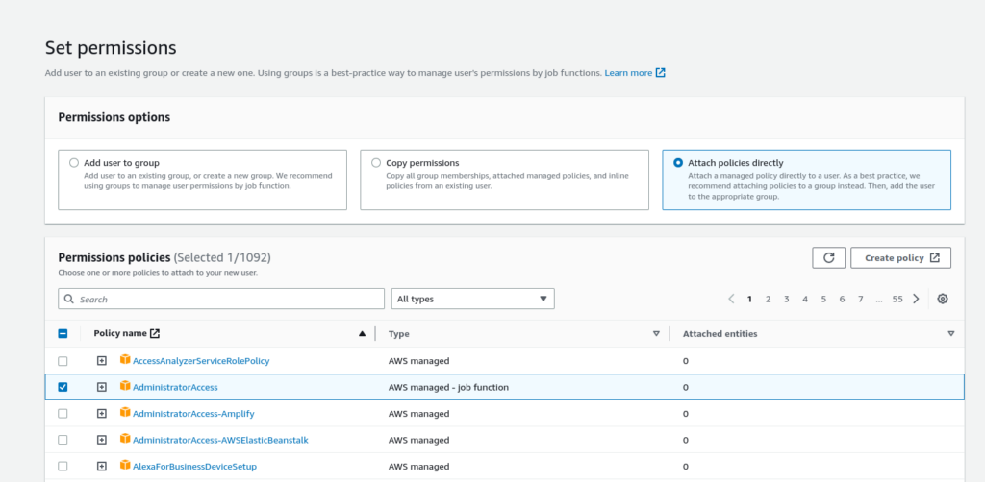Click the attached entities 0 for AdministratorAccess

coord(685,387)
